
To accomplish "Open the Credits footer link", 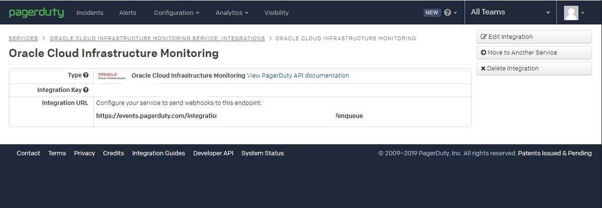I will point(113,153).
